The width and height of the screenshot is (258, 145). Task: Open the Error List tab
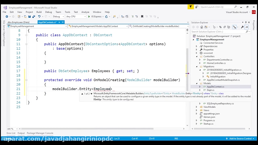(11, 133)
